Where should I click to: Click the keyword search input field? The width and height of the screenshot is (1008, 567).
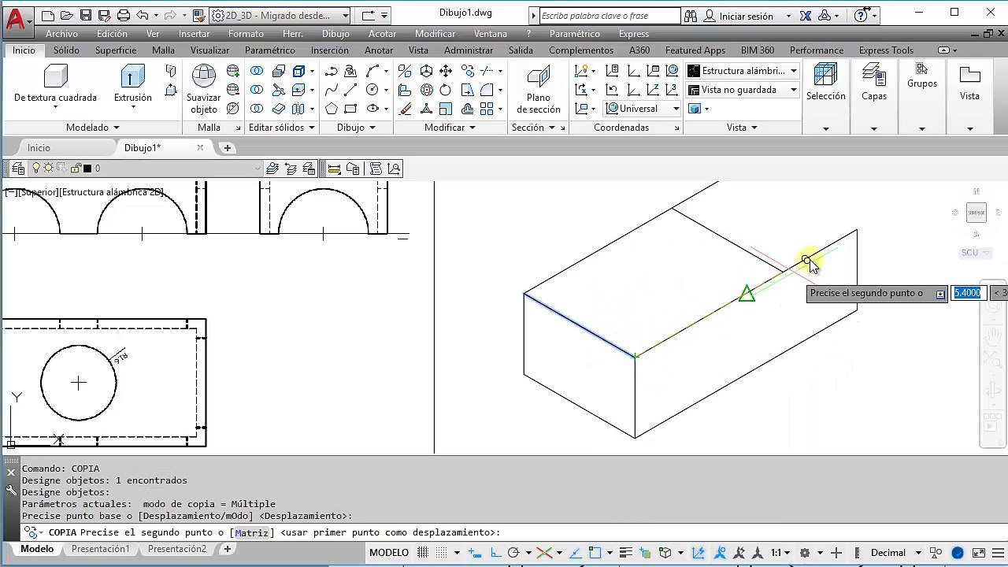point(610,16)
